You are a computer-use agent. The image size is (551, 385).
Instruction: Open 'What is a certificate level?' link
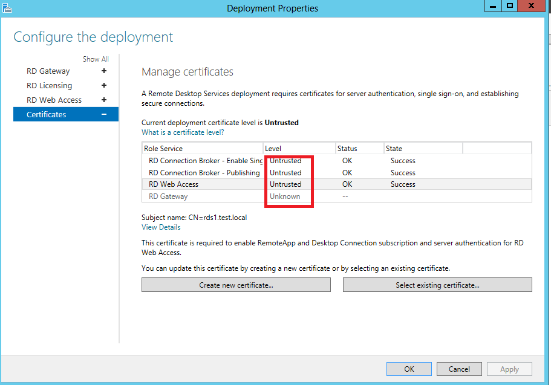(183, 132)
